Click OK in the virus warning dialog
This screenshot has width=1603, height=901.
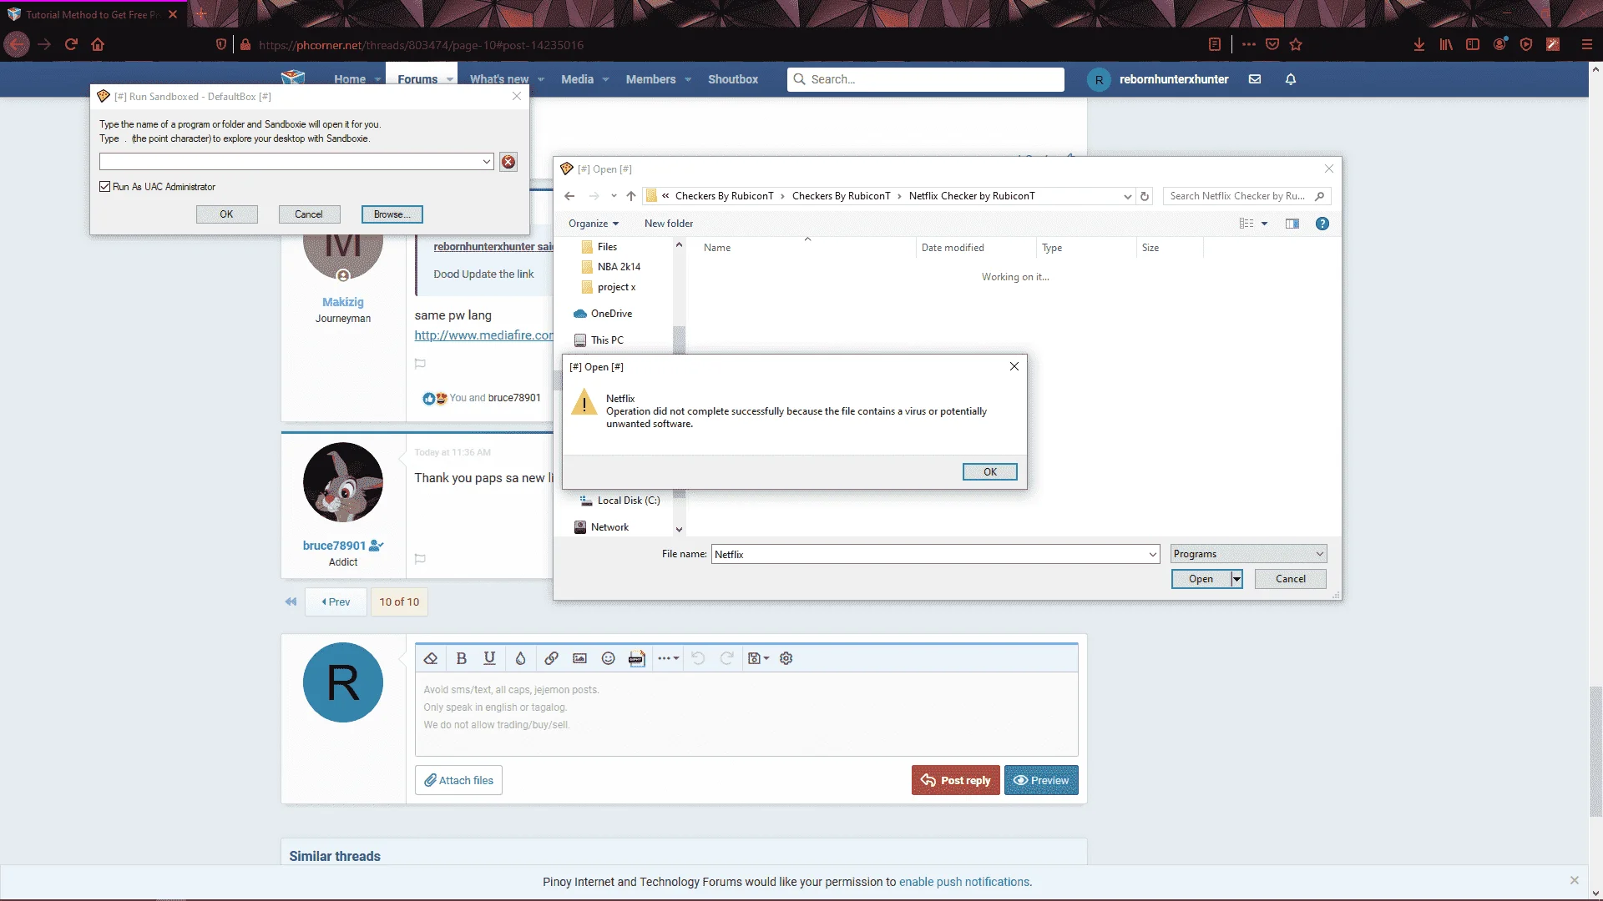[x=989, y=472]
